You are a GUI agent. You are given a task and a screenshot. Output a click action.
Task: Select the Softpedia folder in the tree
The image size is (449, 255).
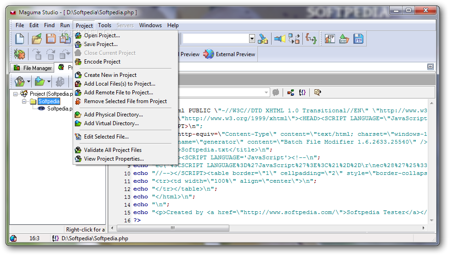pyautogui.click(x=49, y=101)
